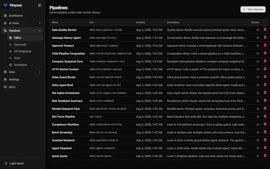The width and height of the screenshot is (270, 169).
Task: Delete the Approval Timeout pipeline
Action: point(265,45)
